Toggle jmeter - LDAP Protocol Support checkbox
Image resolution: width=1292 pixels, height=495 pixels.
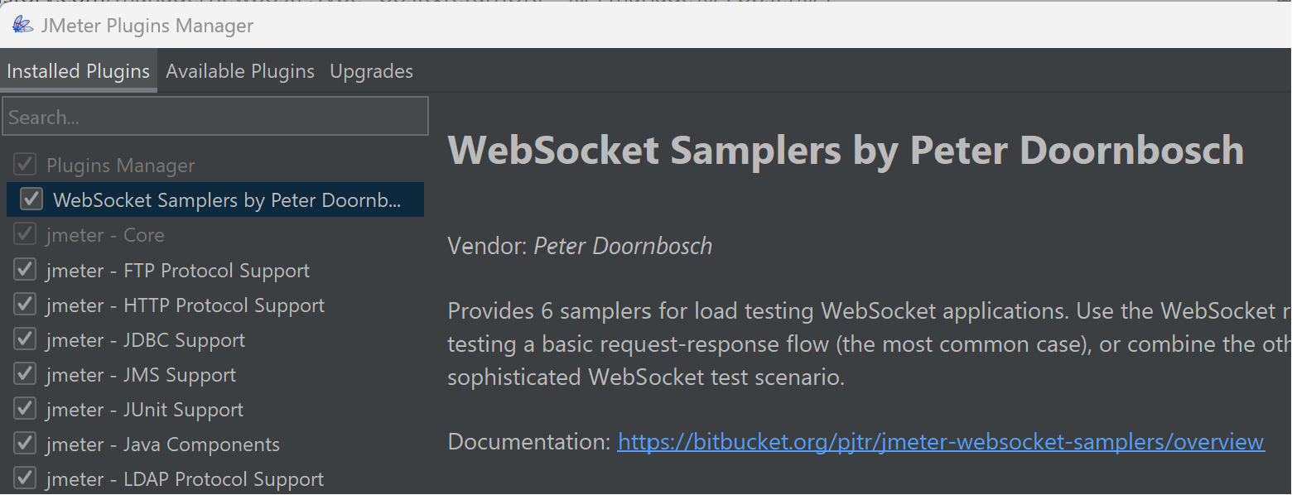coord(25,478)
